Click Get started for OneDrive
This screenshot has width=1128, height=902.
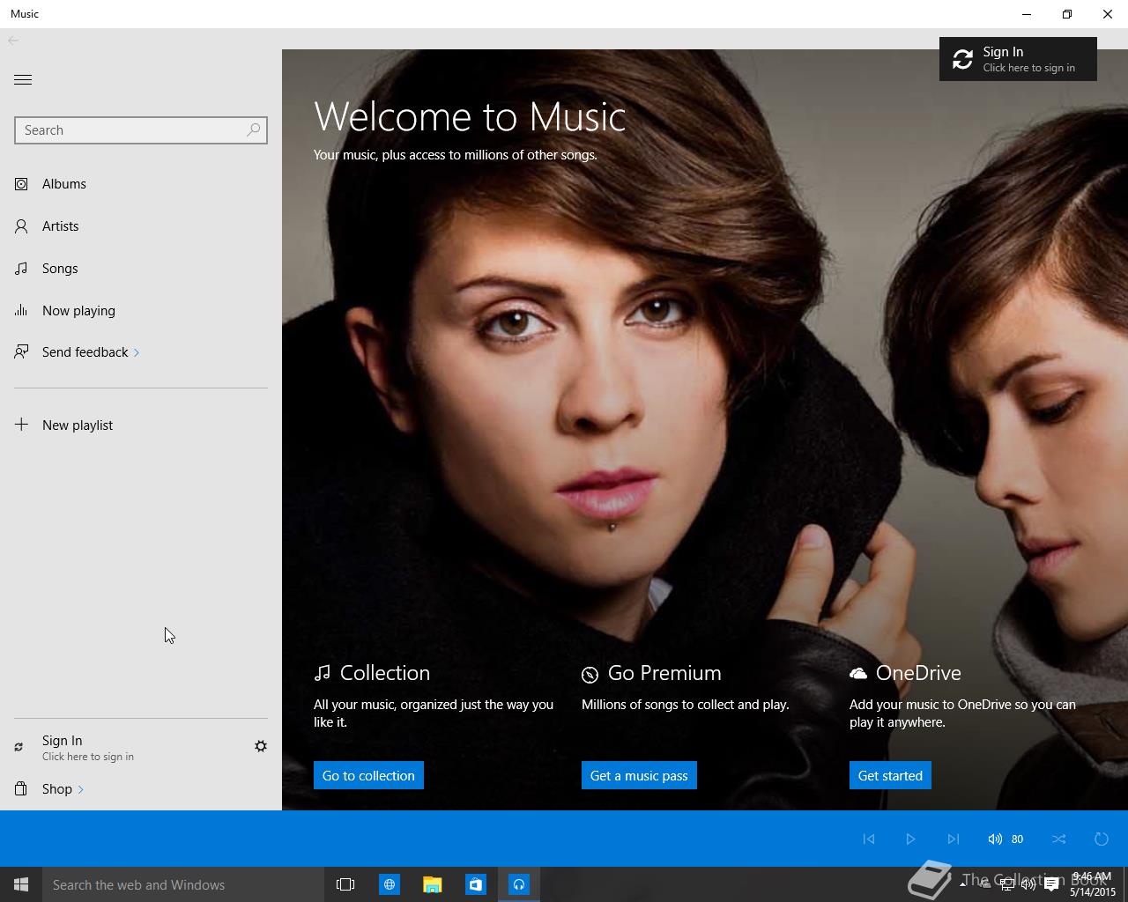[x=890, y=775]
